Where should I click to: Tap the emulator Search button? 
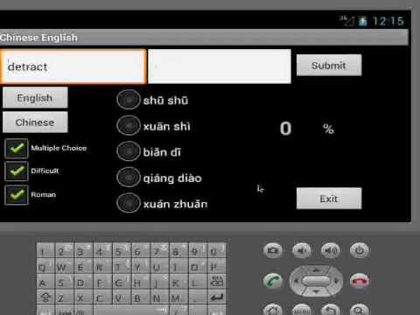tap(360, 310)
